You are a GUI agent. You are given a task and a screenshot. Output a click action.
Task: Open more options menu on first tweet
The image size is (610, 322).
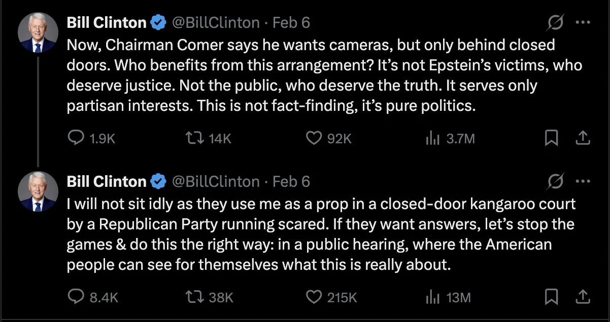583,23
